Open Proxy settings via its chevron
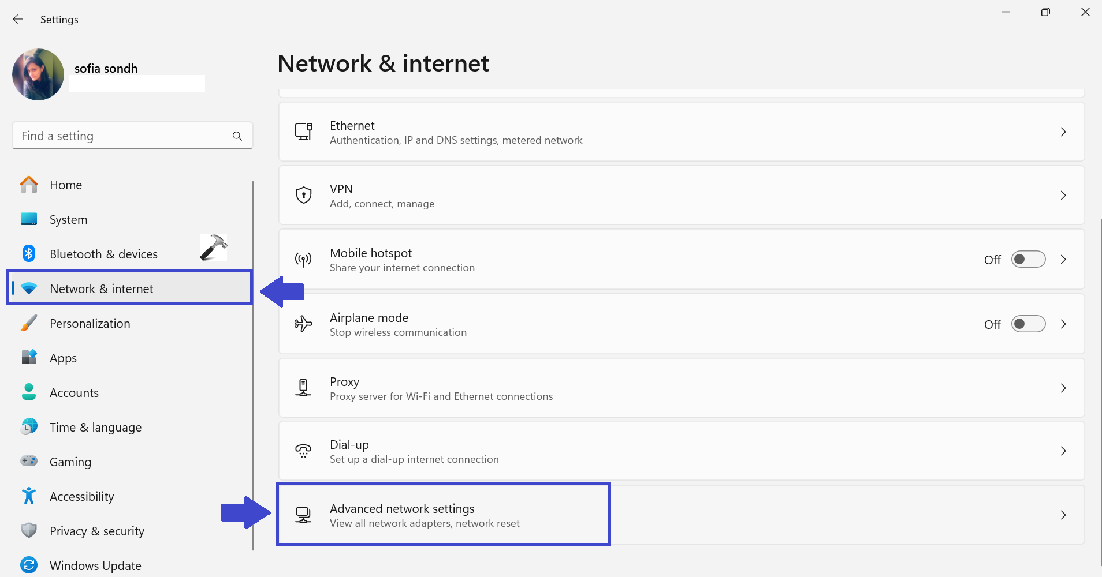Image resolution: width=1102 pixels, height=577 pixels. coord(1063,388)
